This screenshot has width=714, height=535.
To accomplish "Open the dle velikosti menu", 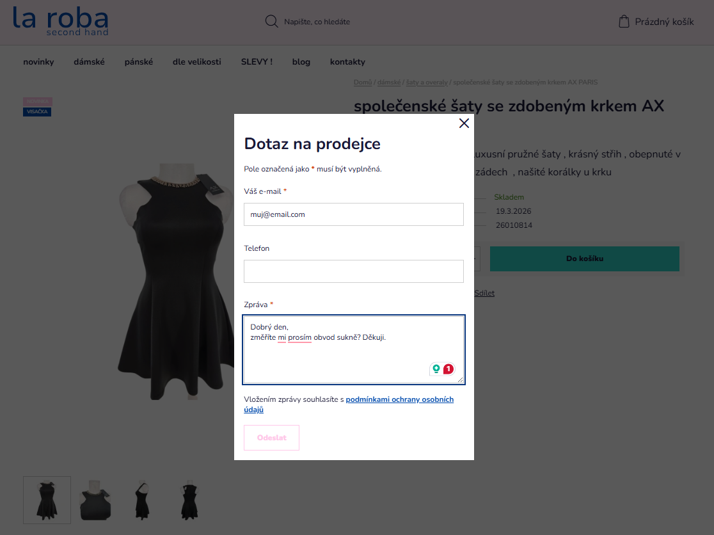I will (x=196, y=62).
